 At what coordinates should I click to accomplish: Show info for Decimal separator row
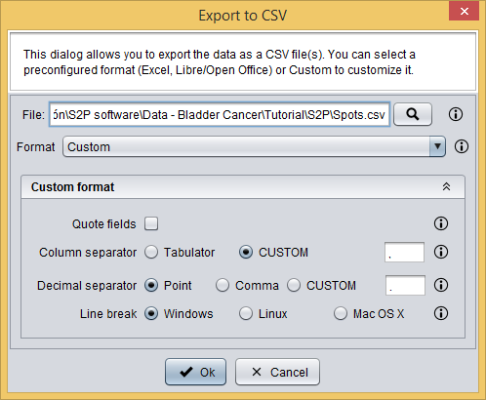pyautogui.click(x=441, y=285)
